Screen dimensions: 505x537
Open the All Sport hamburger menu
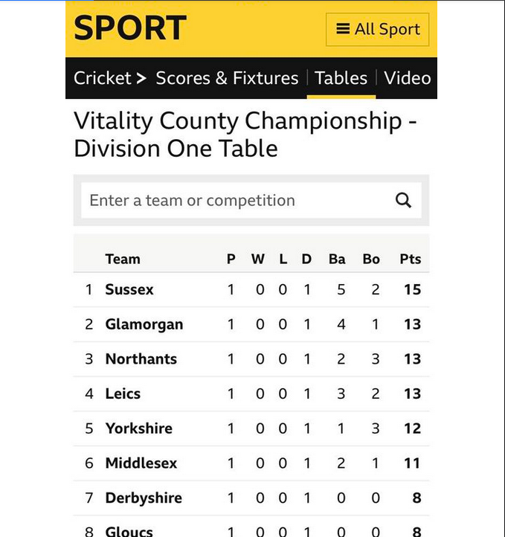click(x=377, y=30)
